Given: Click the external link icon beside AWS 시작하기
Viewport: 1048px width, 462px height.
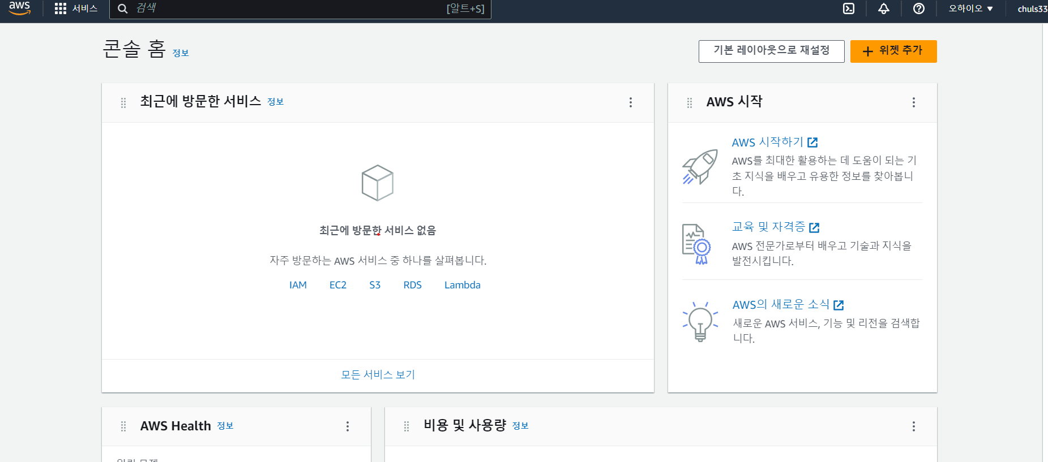Looking at the screenshot, I should [812, 143].
